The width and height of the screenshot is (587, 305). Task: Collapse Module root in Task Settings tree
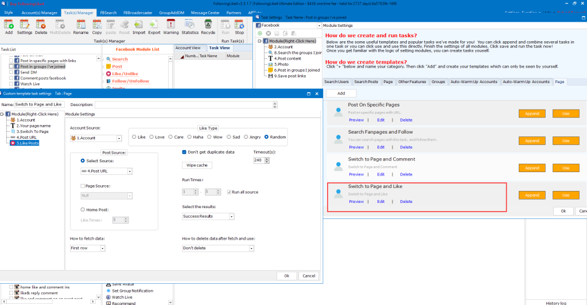pyautogui.click(x=259, y=41)
